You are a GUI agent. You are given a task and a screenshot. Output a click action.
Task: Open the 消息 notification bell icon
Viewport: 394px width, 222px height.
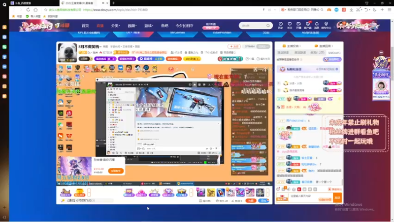pos(317,26)
